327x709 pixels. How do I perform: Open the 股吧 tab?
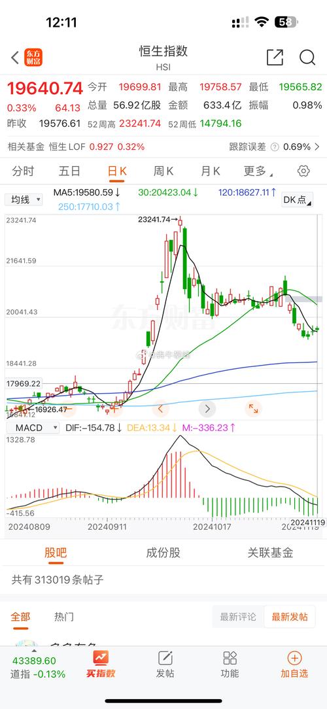point(56,553)
